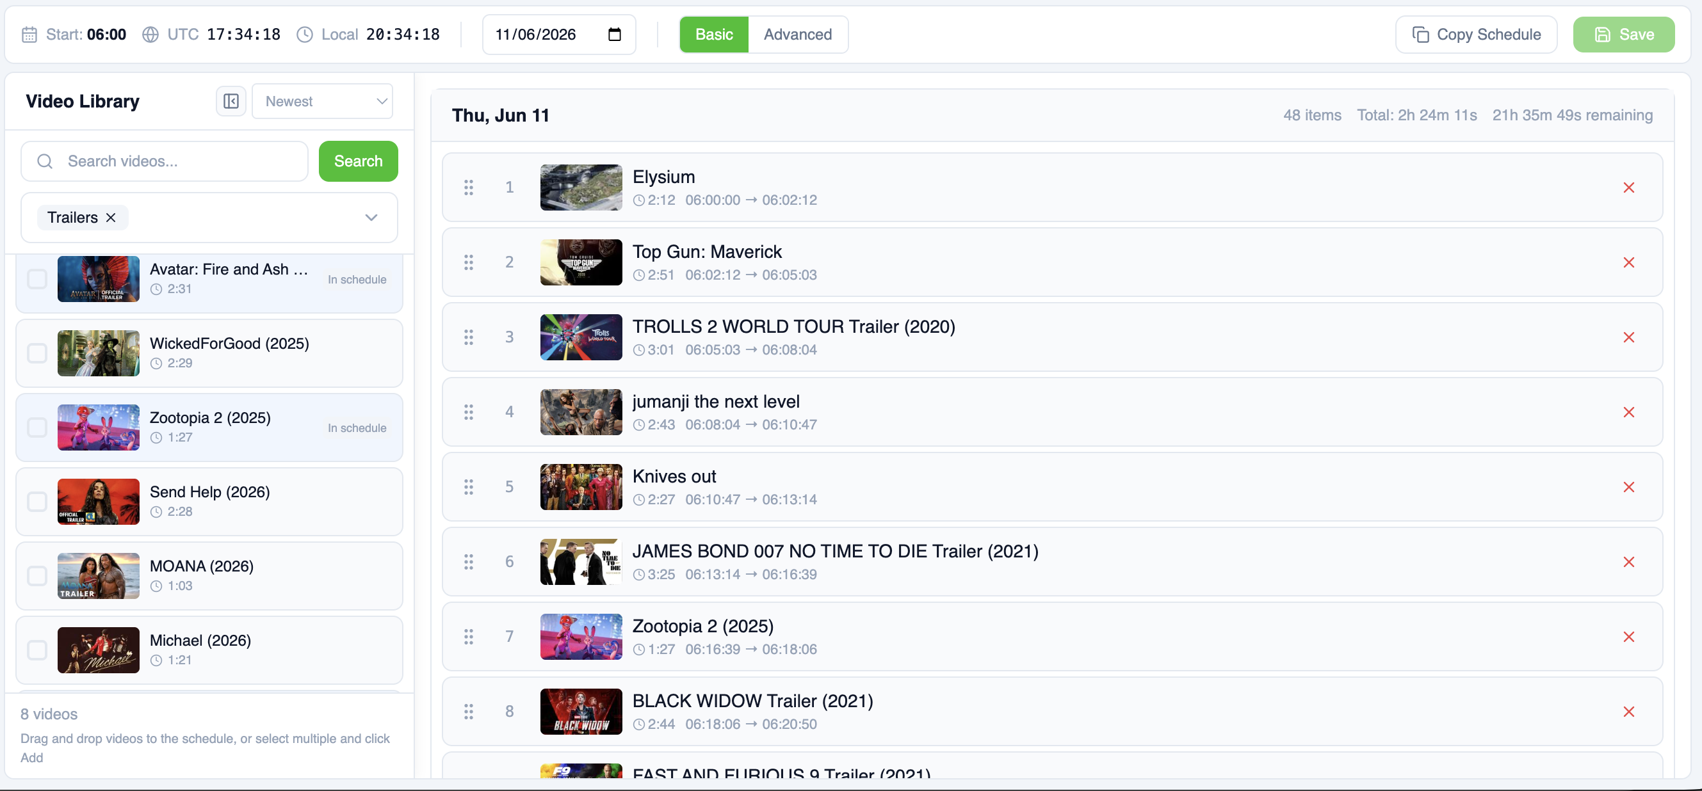Expand the category filter dropdown chevron

point(371,217)
